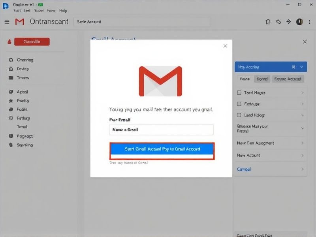This screenshot has width=316, height=237.
Task: Open the Help menu
Action: pyautogui.click(x=63, y=11)
